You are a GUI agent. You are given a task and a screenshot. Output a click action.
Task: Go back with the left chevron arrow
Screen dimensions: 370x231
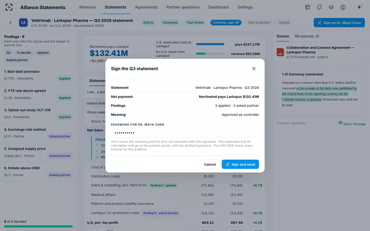(10, 23)
